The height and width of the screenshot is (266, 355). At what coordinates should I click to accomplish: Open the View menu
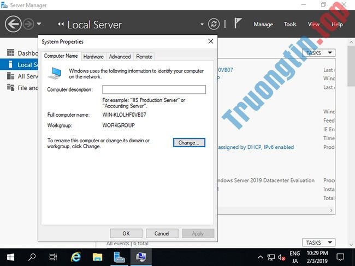pos(313,25)
